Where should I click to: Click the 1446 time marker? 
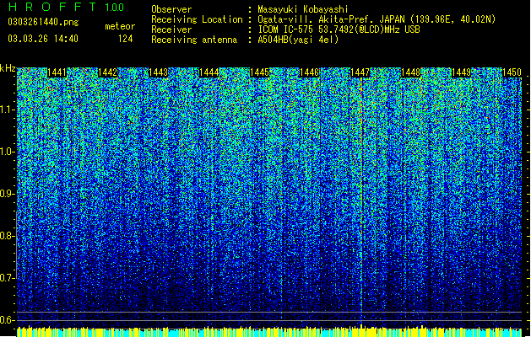pos(310,72)
